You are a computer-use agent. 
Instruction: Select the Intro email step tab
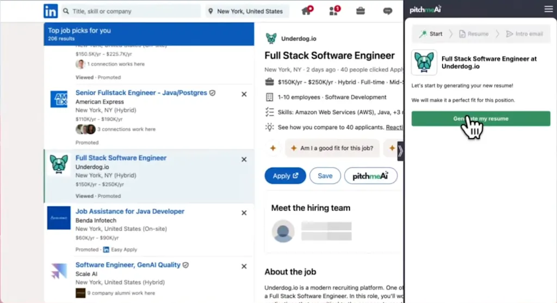[524, 34]
